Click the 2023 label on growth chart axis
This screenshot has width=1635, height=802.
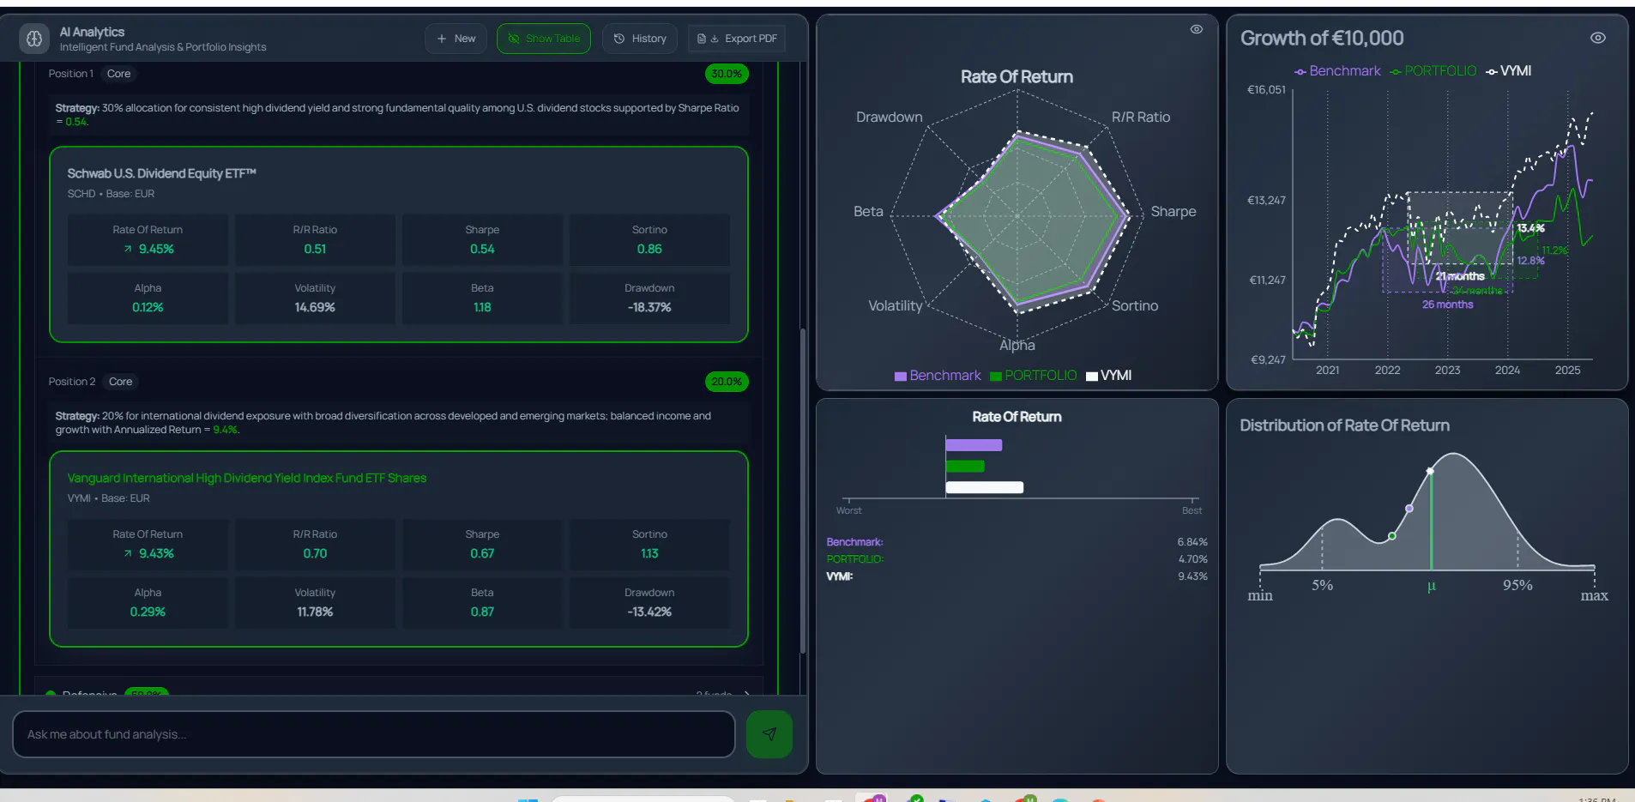tap(1447, 370)
